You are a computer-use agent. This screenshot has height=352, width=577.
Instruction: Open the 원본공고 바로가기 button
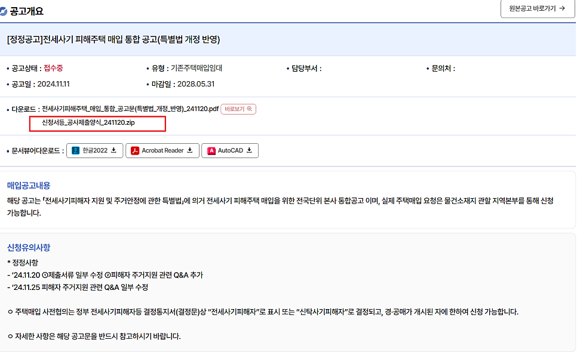point(536,10)
